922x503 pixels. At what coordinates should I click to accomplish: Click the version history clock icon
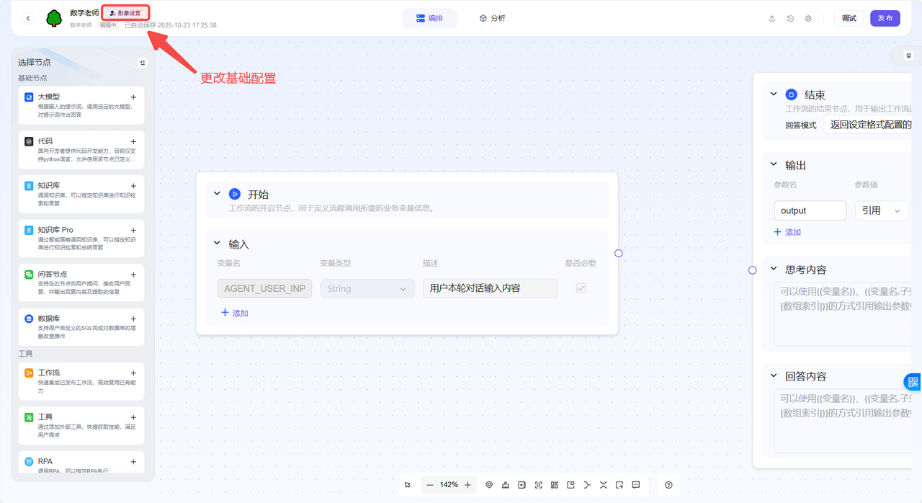(790, 19)
